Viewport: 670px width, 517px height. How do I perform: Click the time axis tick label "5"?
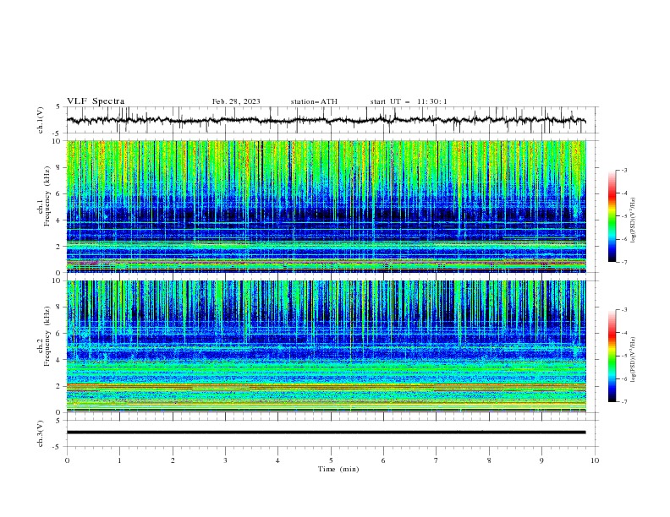[331, 460]
